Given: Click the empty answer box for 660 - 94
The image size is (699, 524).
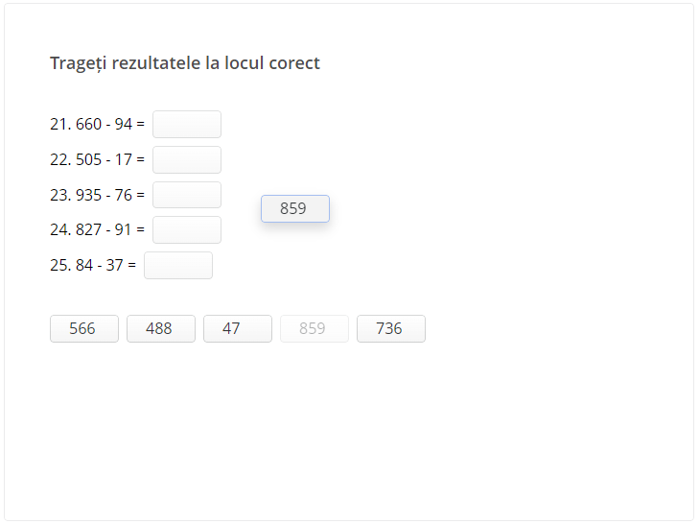Looking at the screenshot, I should 187,125.
